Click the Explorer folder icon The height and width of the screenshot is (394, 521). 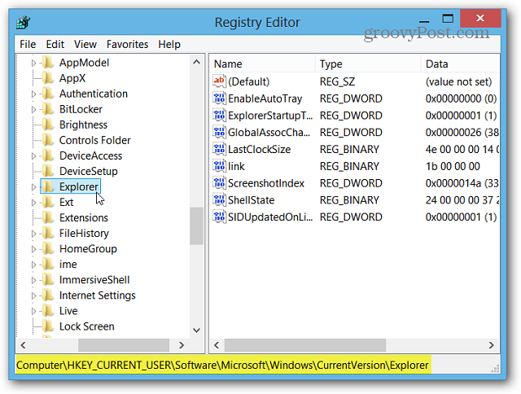coord(49,186)
